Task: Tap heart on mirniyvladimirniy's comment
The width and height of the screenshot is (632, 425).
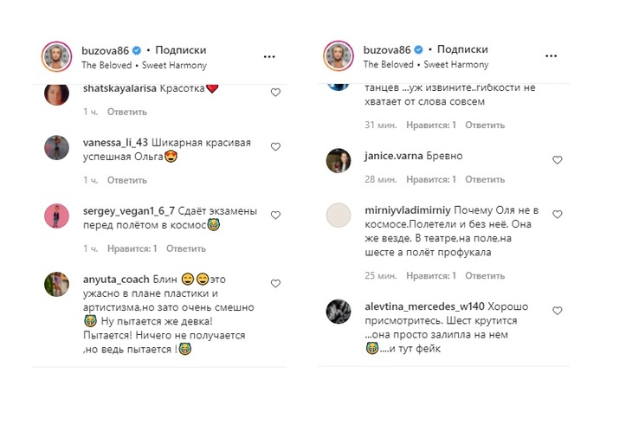Action: pyautogui.click(x=558, y=215)
